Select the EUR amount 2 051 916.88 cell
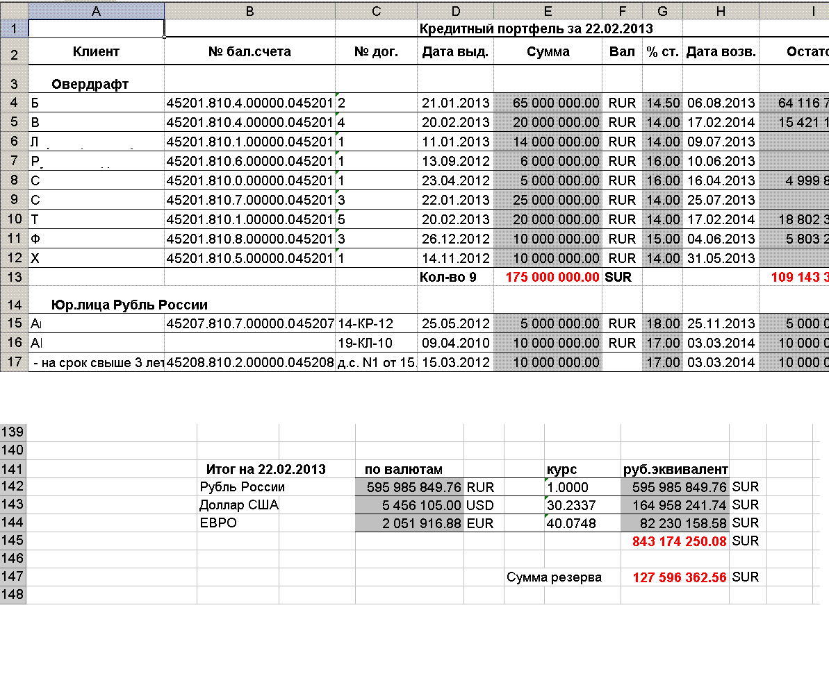Screen dimensions: 829x687 tap(409, 523)
